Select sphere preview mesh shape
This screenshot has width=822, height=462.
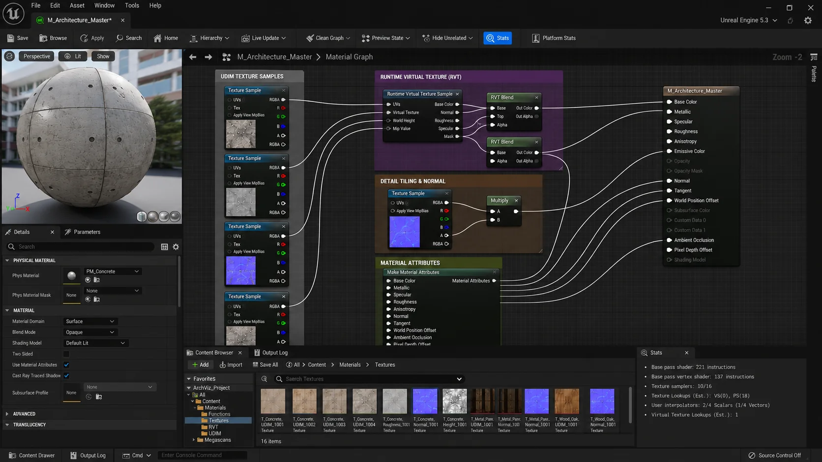(152, 216)
